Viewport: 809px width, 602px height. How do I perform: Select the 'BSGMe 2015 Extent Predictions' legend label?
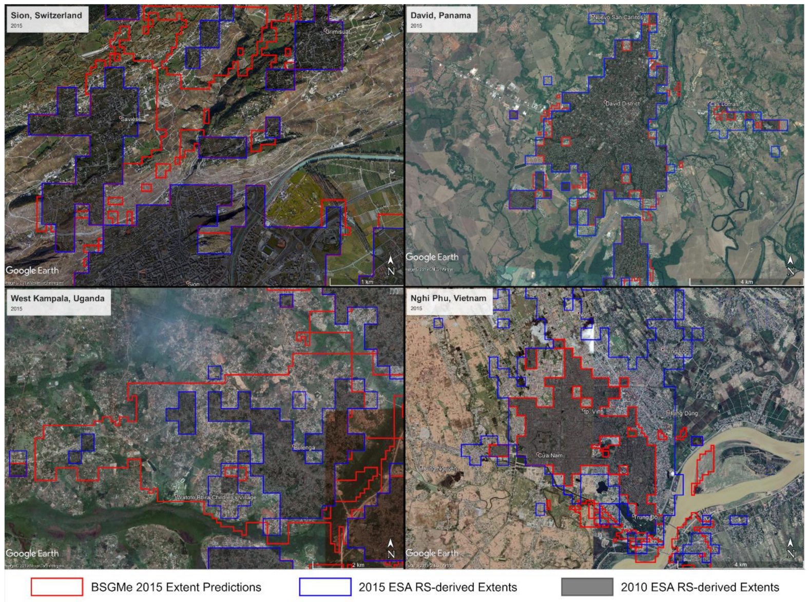pos(176,587)
